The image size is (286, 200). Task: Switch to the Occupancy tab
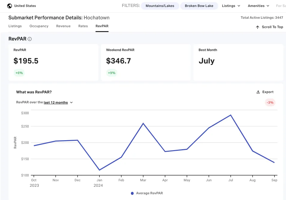[x=39, y=26]
